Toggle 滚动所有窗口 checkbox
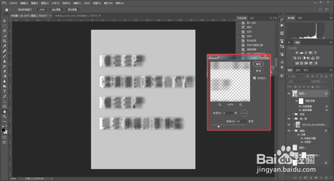The height and width of the screenshot is (181, 334). click(15, 9)
